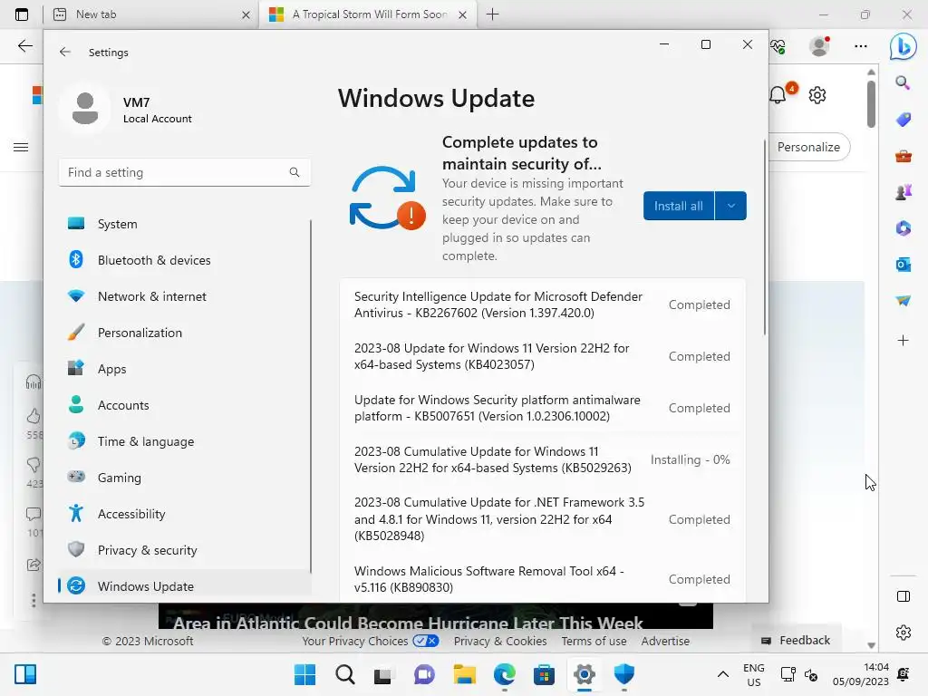Select Windows Update in sidebar
Image resolution: width=928 pixels, height=696 pixels.
185,586
